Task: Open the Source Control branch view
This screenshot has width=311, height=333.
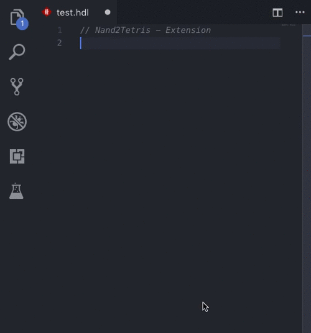Action: click(17, 86)
